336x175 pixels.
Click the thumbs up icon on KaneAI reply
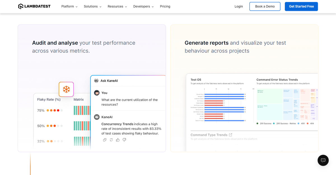point(118,140)
